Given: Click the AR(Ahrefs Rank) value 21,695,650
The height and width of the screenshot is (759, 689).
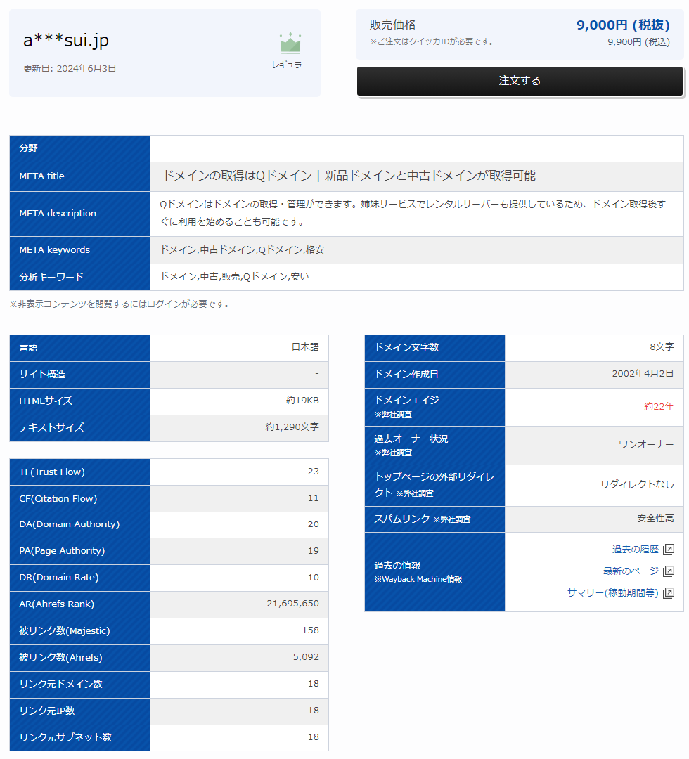Looking at the screenshot, I should (x=293, y=604).
